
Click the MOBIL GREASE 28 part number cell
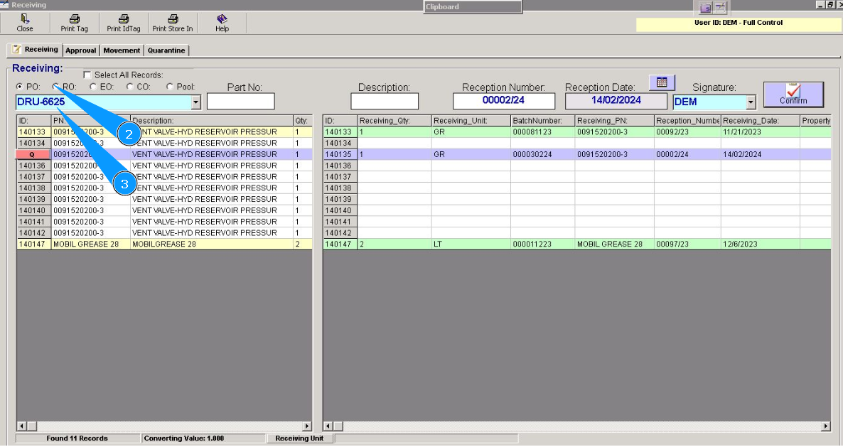coord(90,244)
